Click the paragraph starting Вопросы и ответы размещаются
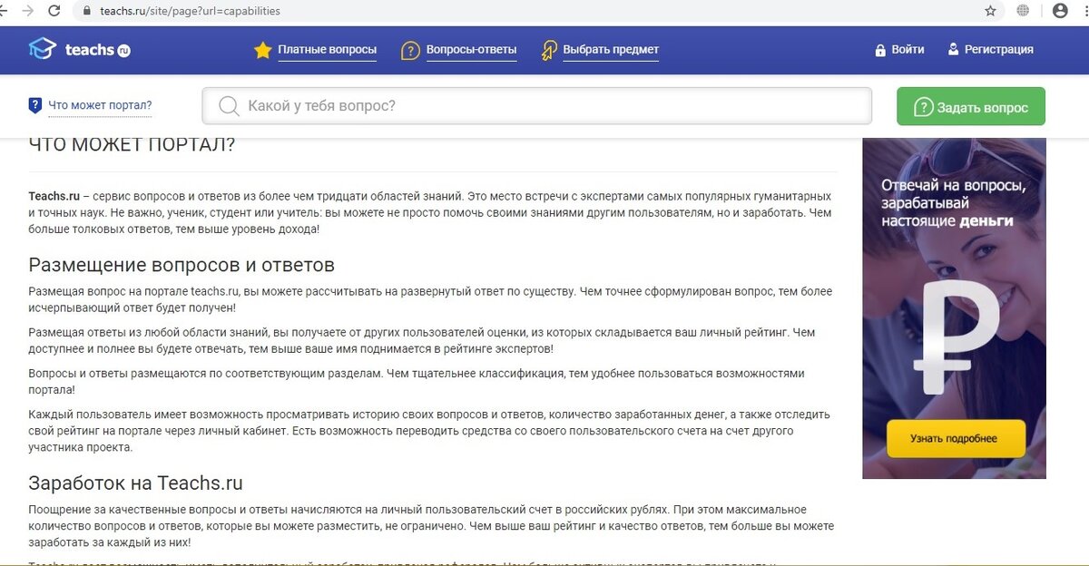The width and height of the screenshot is (1089, 566). point(417,381)
